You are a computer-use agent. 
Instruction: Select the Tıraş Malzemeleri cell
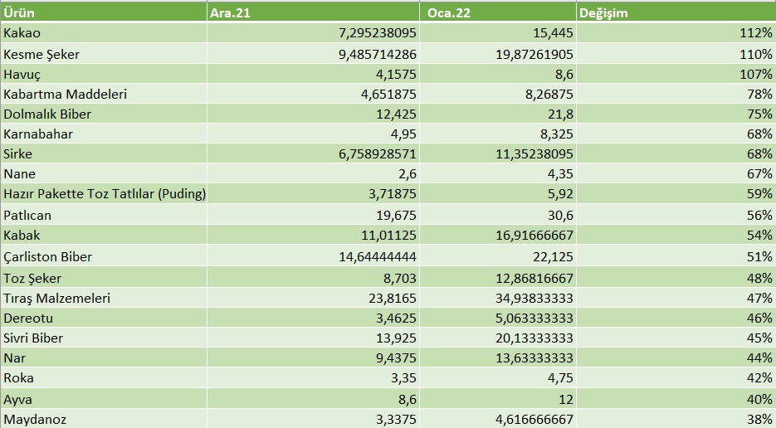103,298
